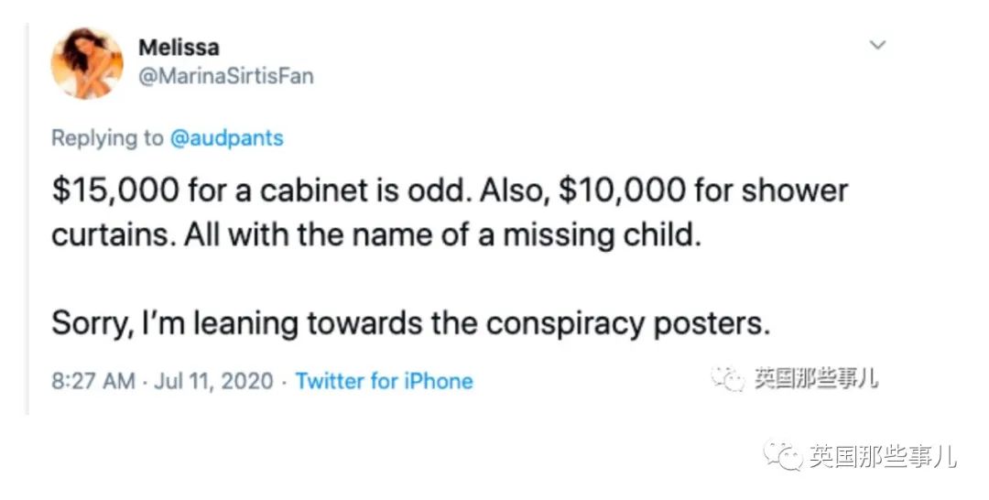The width and height of the screenshot is (989, 500).
Task: Click the 8:27 AM timestamp
Action: pyautogui.click(x=92, y=381)
